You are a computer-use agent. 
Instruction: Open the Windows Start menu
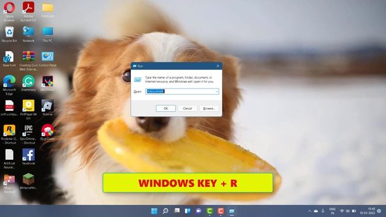click(154, 211)
